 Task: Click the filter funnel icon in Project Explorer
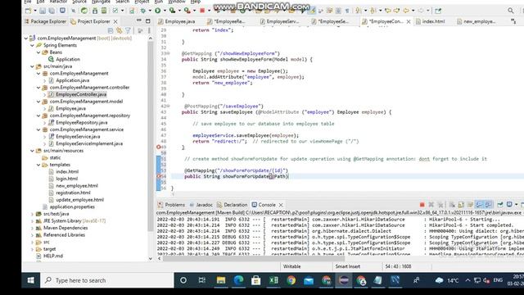tap(128, 30)
